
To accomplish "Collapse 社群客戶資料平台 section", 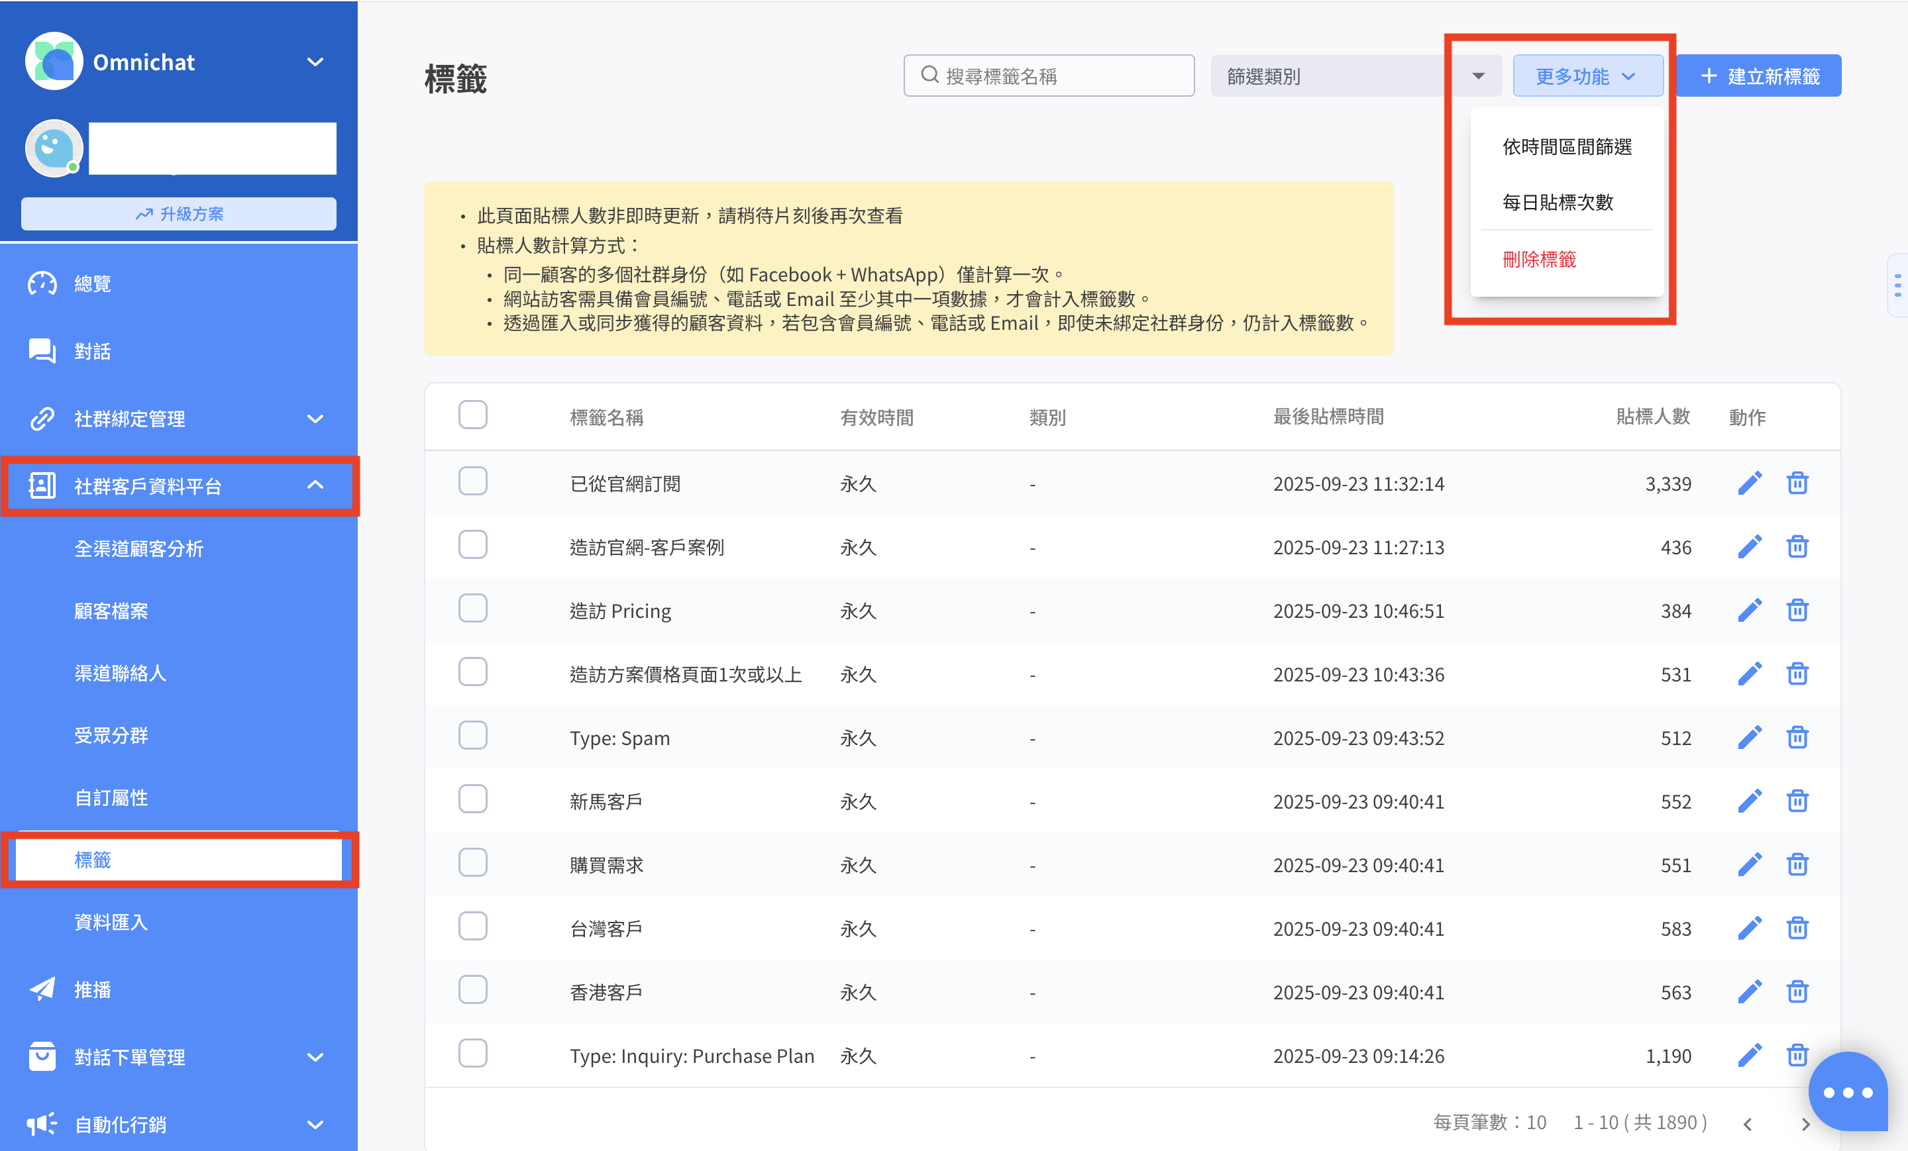I will [315, 485].
